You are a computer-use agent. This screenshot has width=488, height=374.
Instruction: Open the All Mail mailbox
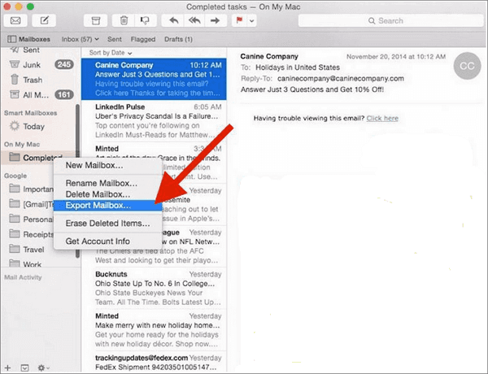coord(39,94)
